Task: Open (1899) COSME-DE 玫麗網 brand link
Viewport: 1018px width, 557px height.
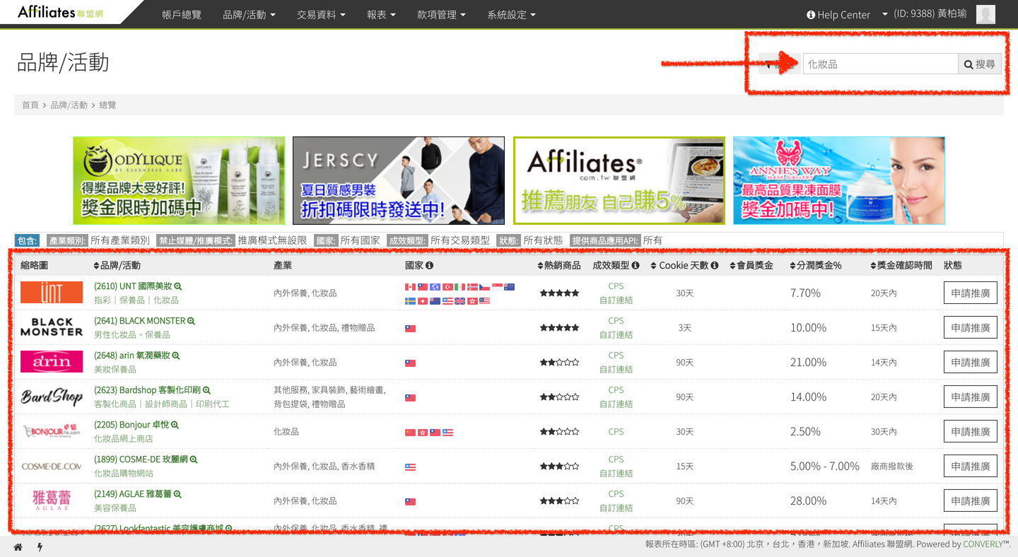Action: 141,459
